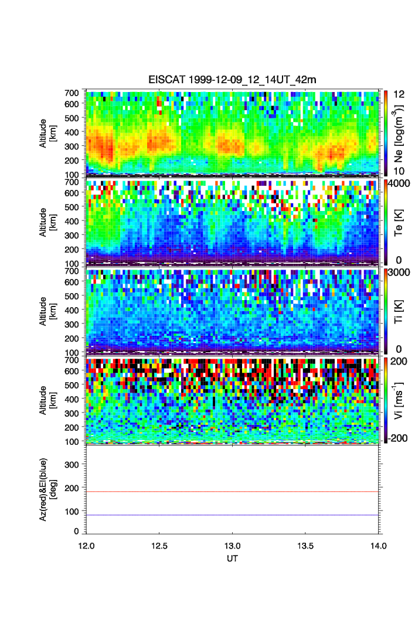The height and width of the screenshot is (623, 415).
Task: Click the 13.5 tick label on UT axis
Action: click(305, 545)
